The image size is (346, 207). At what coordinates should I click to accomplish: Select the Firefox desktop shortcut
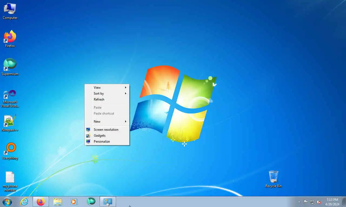point(10,39)
